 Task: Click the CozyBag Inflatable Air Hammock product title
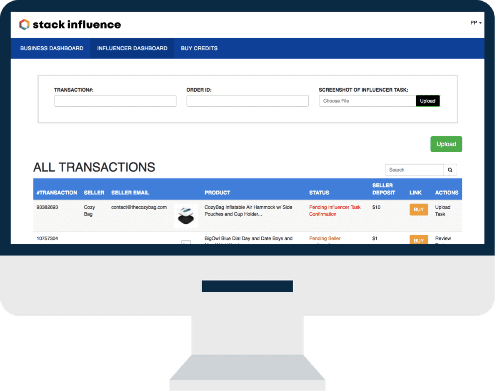[x=248, y=211]
